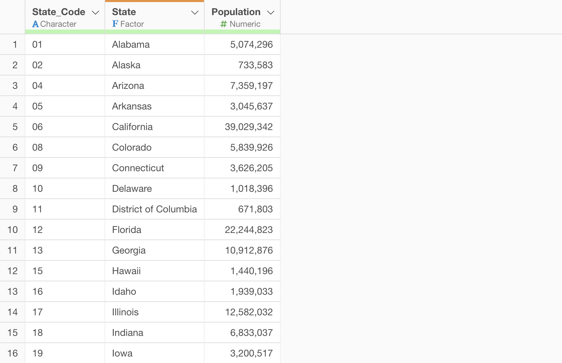Screen dimensions: 562x363
Task: Click the green bar under Population header
Action: click(242, 32)
